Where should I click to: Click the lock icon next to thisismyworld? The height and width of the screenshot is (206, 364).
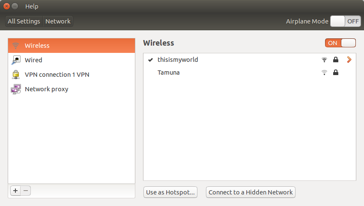point(336,60)
